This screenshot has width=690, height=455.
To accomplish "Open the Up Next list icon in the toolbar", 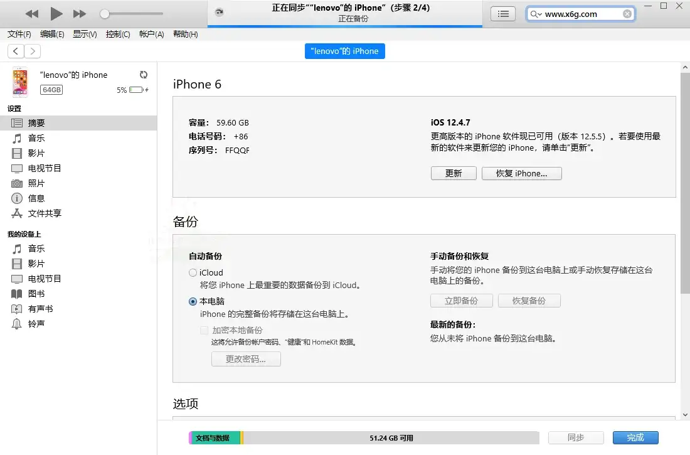I will [x=502, y=13].
